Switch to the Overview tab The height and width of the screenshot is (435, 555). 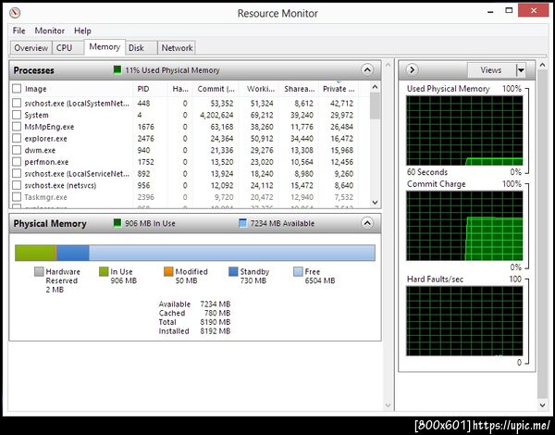click(31, 48)
